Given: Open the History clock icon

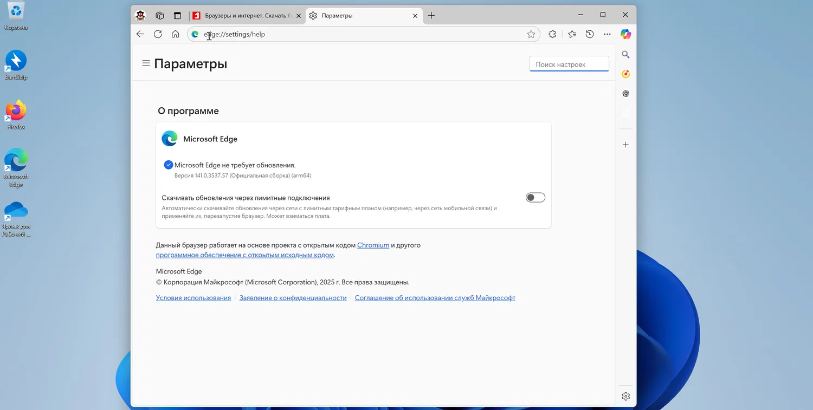Looking at the screenshot, I should coord(590,34).
